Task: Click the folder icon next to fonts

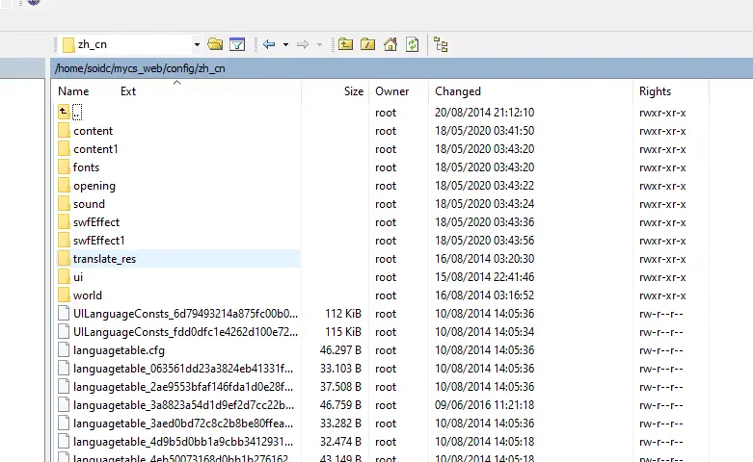Action: coord(64,167)
